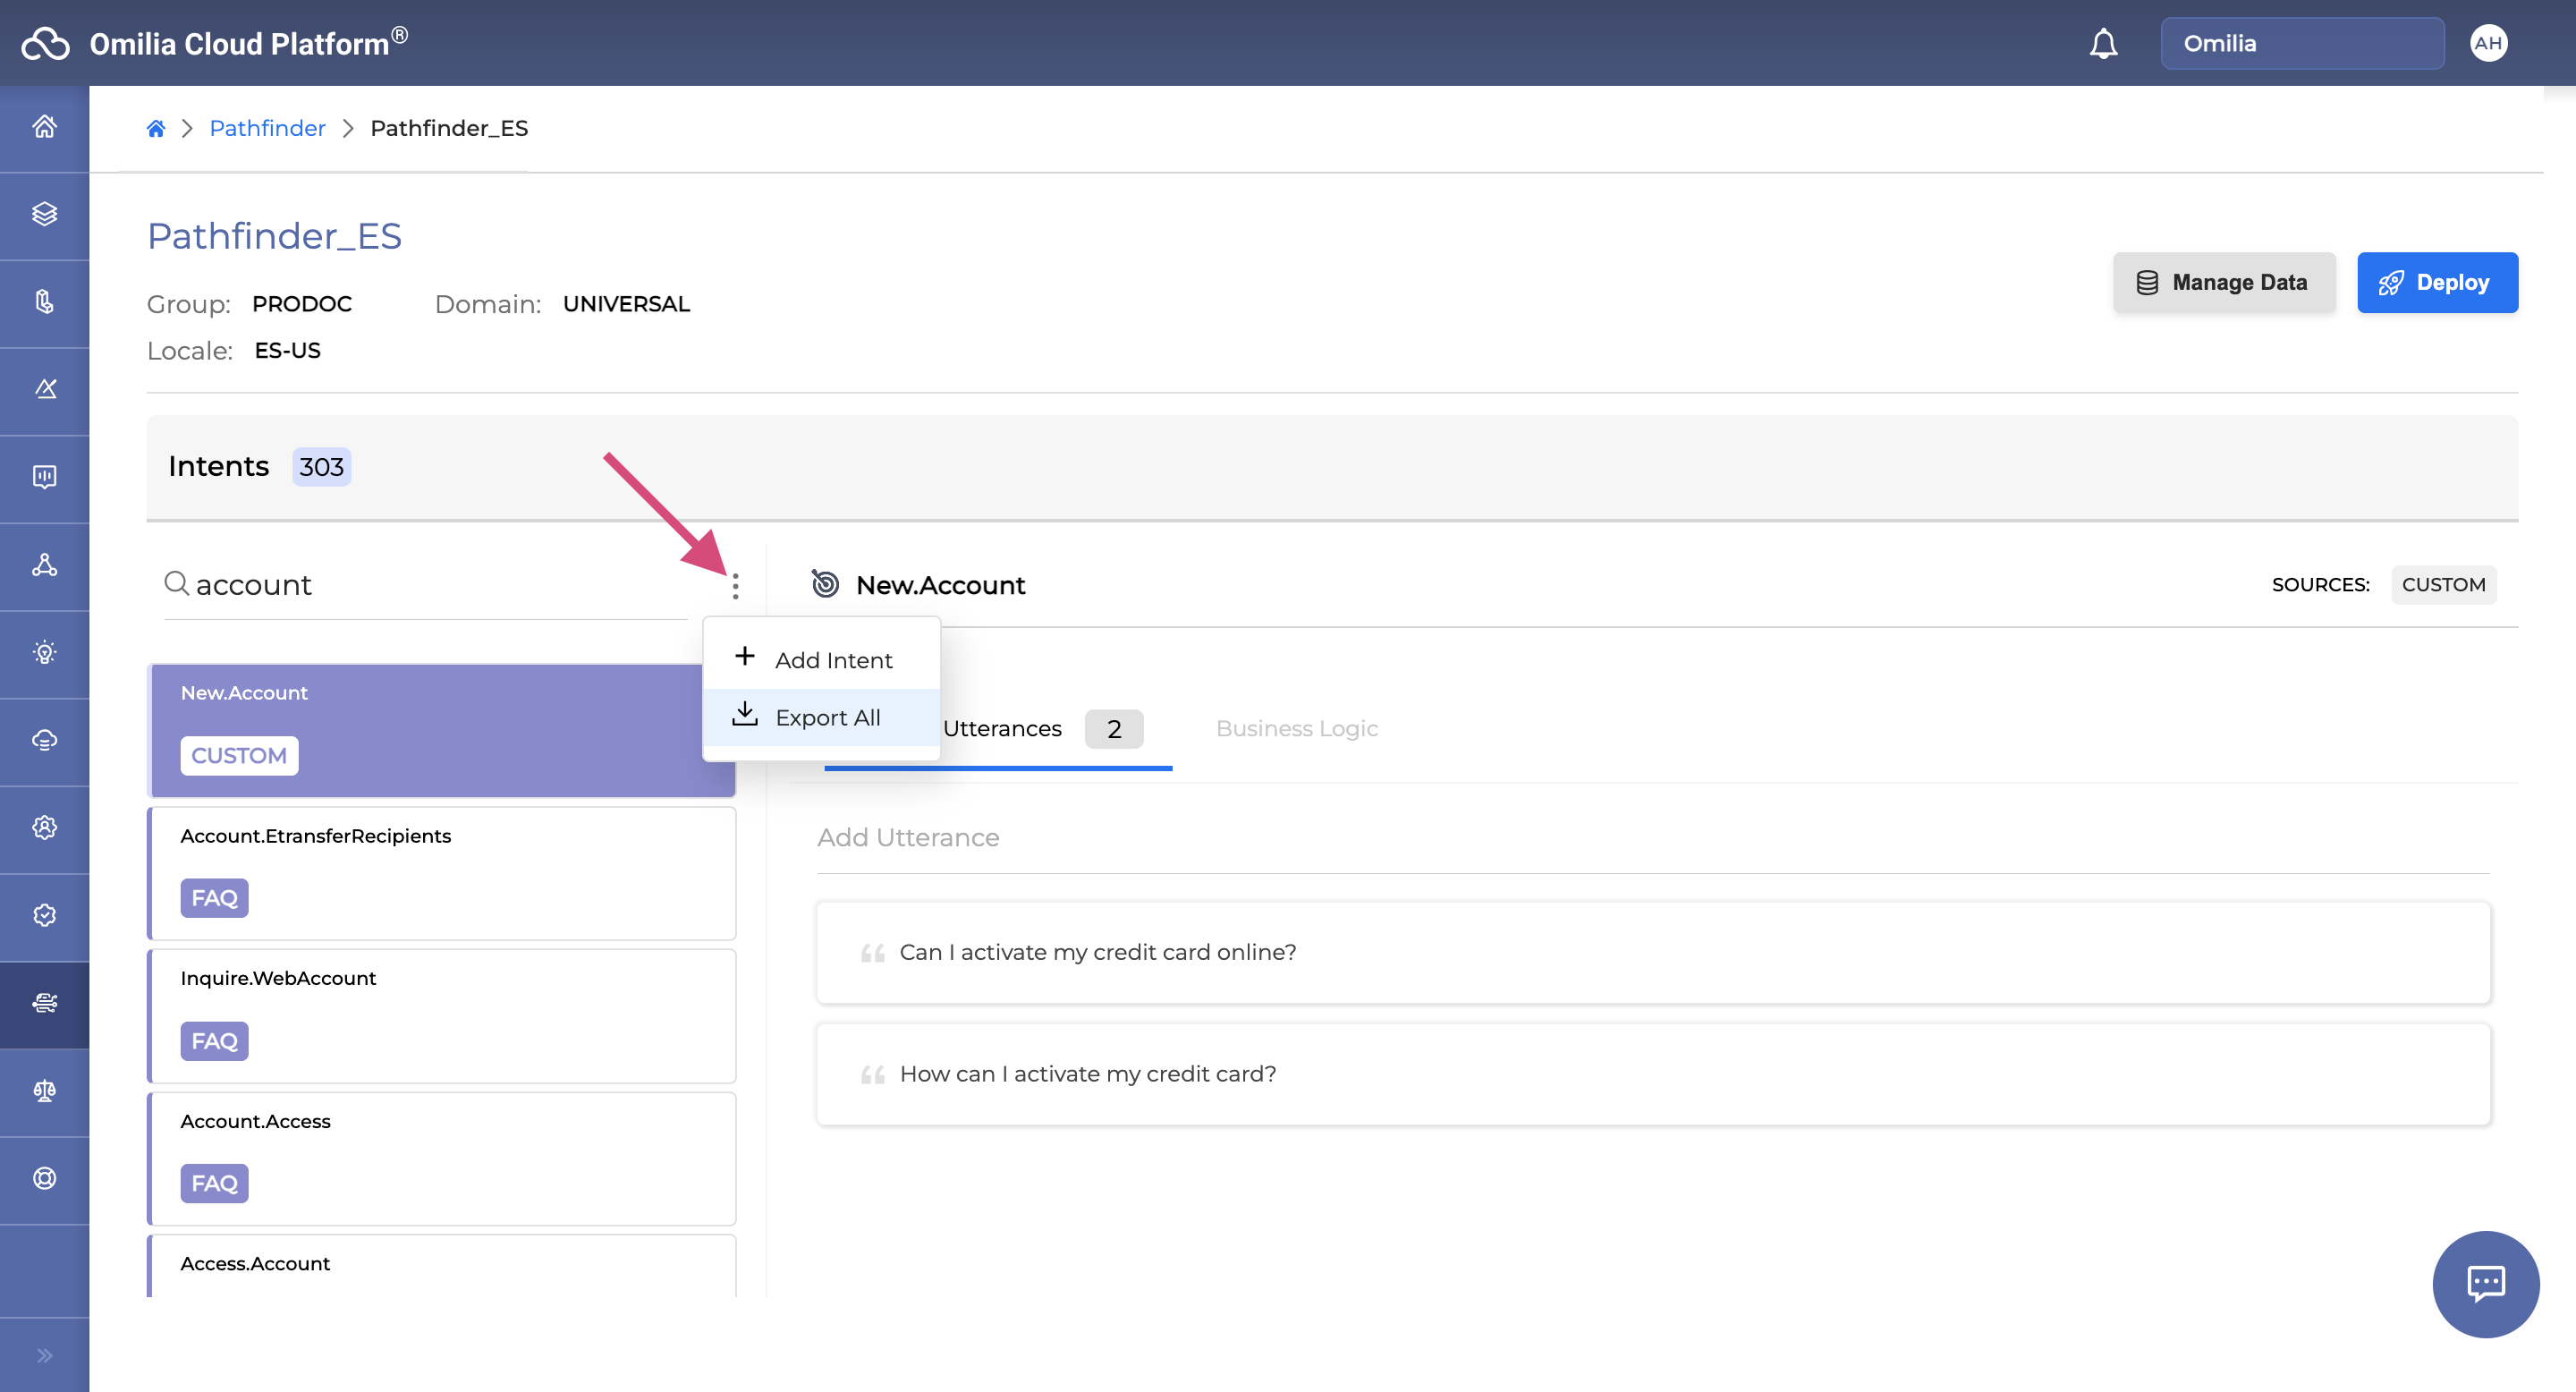Screen dimensions: 2576x1392
Task: Open the three-dot intents options menu
Action: [735, 586]
